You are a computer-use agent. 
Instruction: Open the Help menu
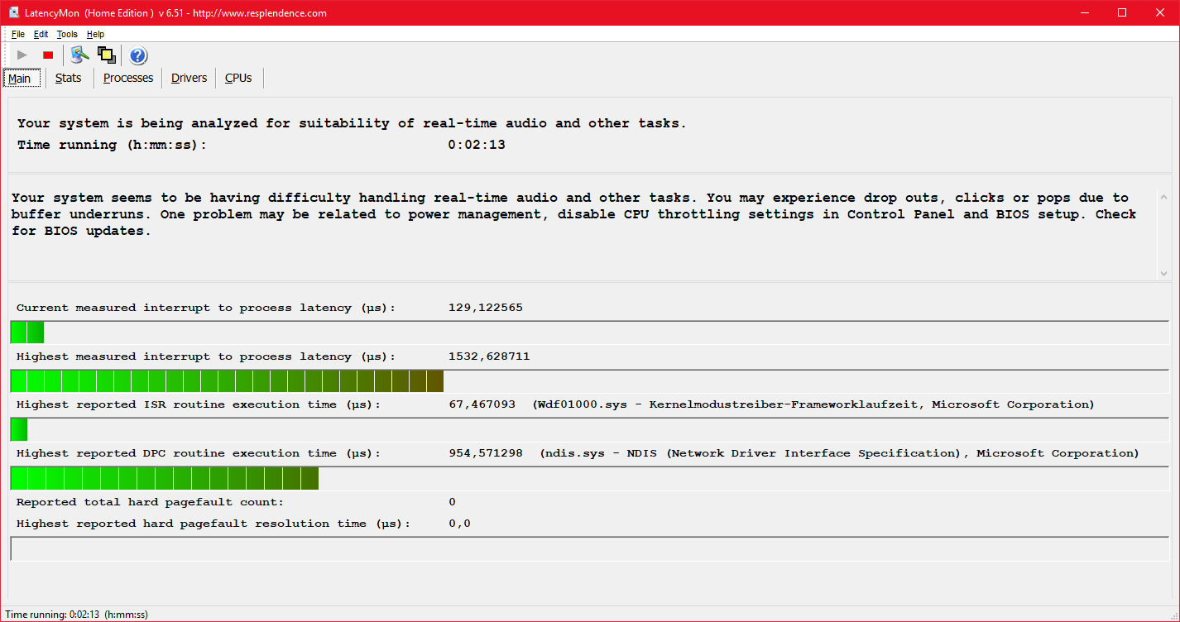coord(95,34)
